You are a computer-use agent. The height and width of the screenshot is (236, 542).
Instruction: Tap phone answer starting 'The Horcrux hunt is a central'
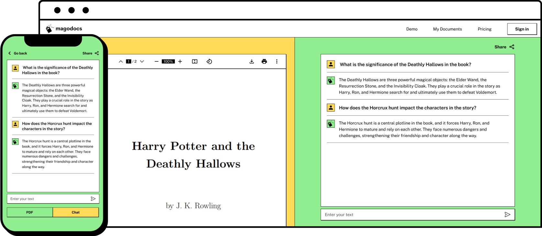point(58,154)
